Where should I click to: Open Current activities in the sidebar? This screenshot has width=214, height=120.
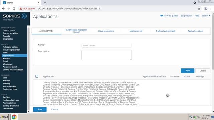(x=10, y=33)
